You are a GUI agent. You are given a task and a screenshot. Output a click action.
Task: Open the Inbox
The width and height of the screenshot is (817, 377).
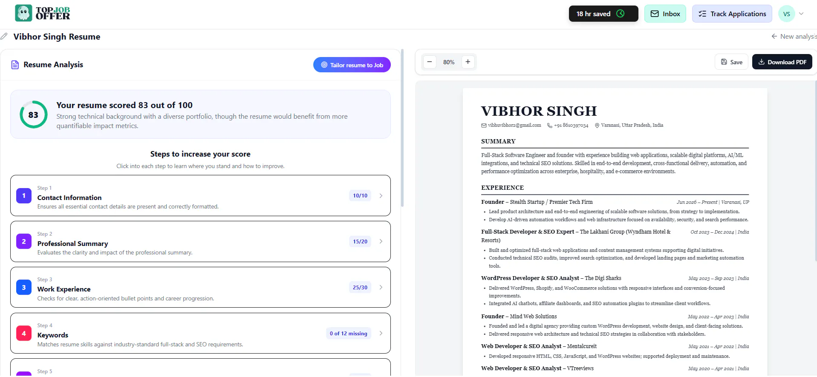665,14
